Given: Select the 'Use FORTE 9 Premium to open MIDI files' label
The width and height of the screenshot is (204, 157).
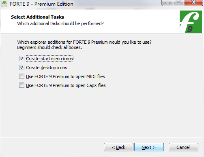Looking at the screenshot, I should [x=65, y=76].
